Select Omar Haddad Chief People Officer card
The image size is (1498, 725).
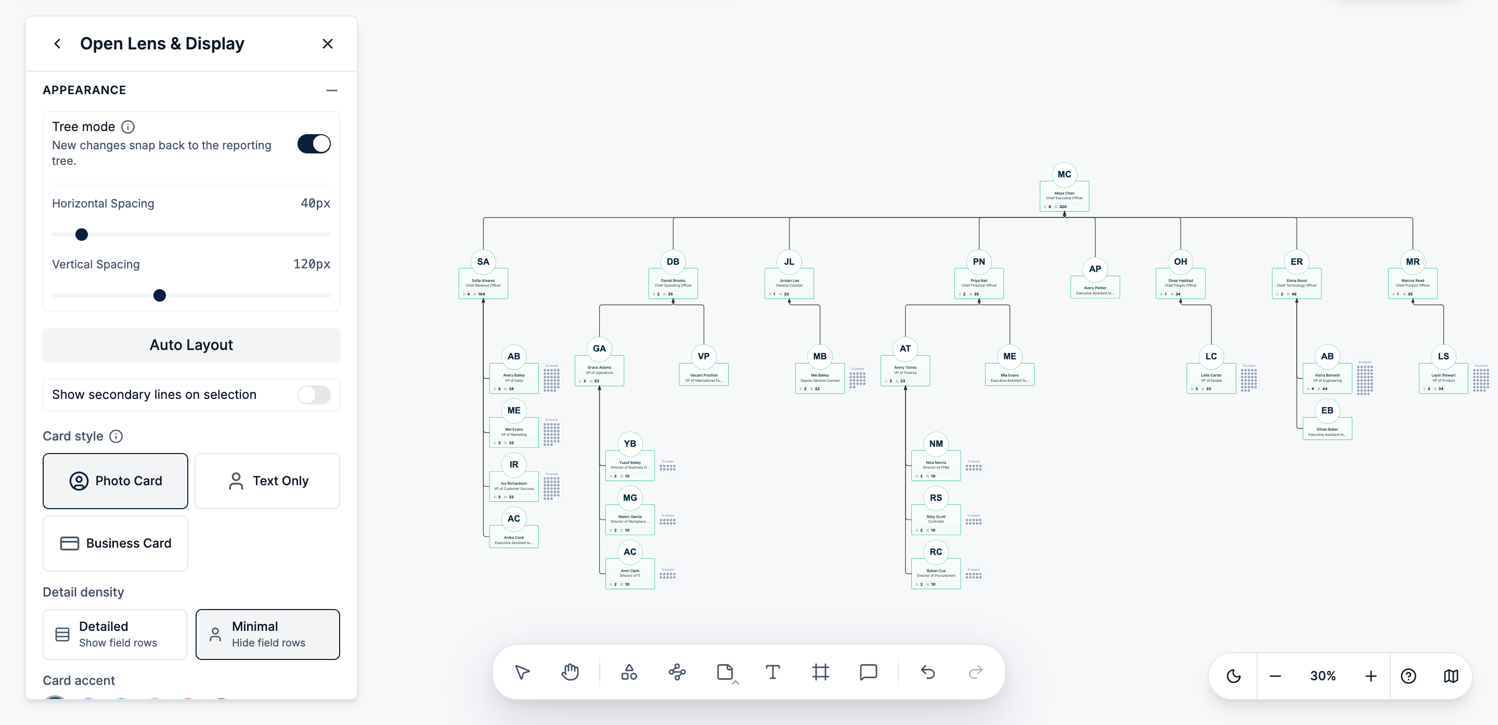click(x=1181, y=283)
